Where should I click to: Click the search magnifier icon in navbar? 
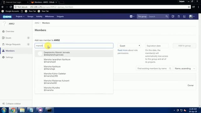point(166,16)
